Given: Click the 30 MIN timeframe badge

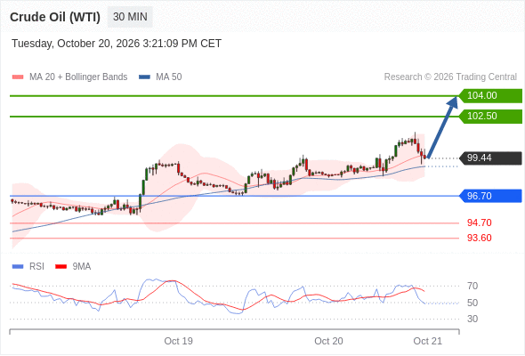Looking at the screenshot, I should click(130, 17).
